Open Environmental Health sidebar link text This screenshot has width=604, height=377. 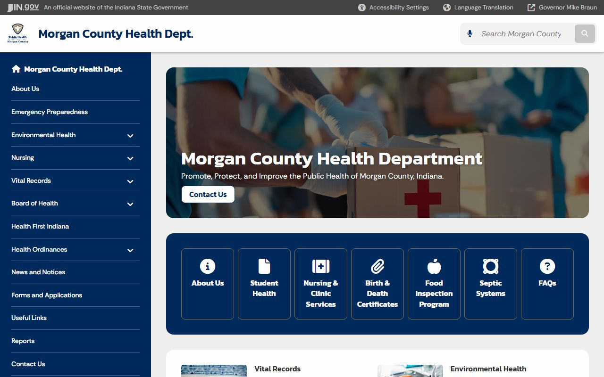click(43, 135)
